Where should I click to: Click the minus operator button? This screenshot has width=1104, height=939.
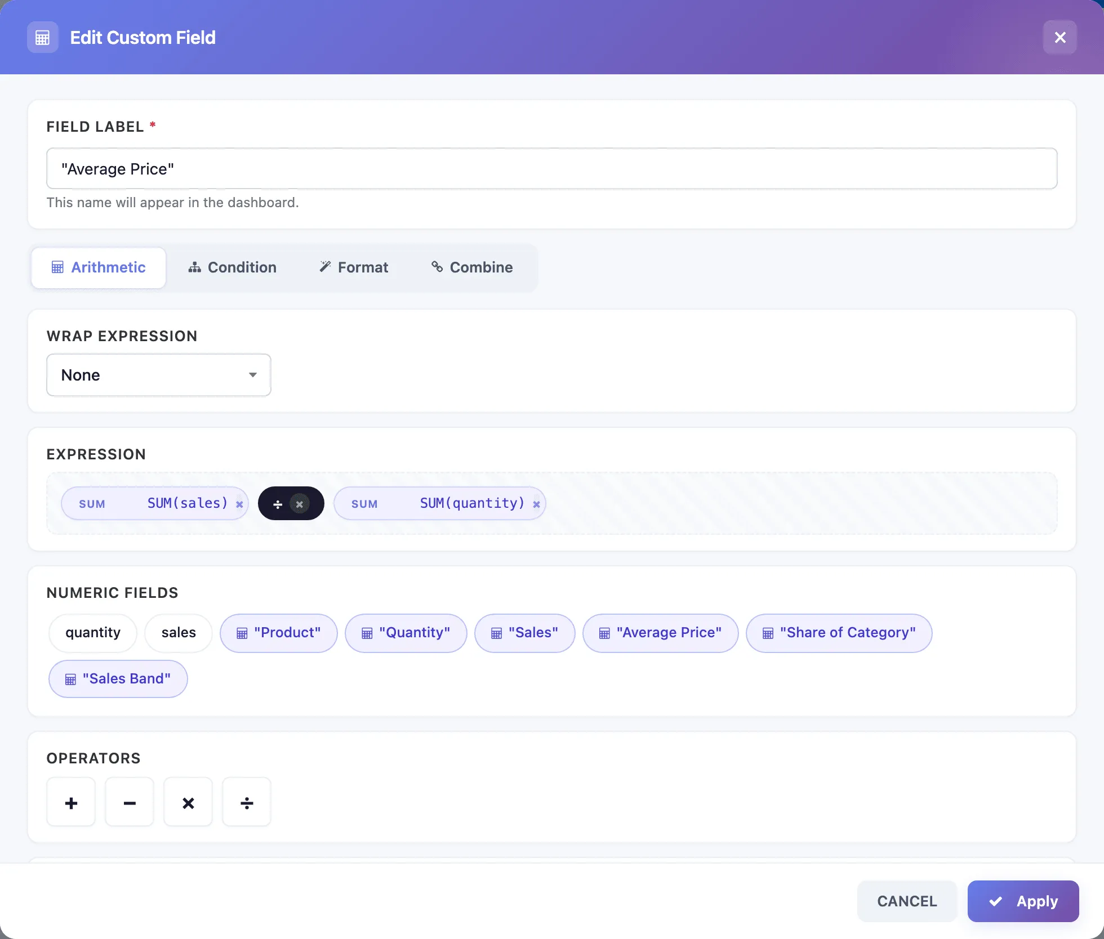point(130,802)
